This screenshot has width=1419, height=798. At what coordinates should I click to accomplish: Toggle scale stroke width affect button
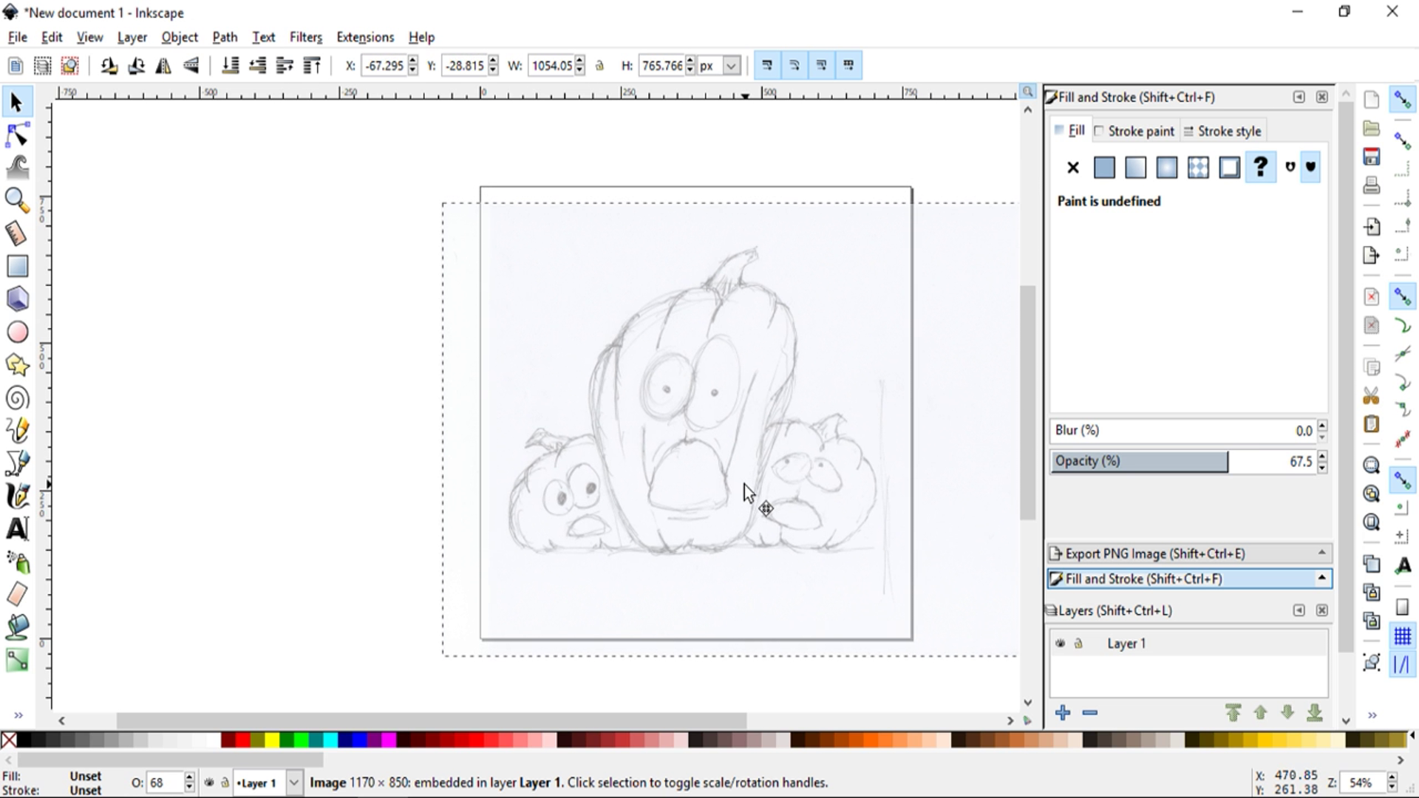[x=766, y=66]
